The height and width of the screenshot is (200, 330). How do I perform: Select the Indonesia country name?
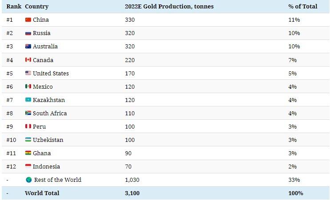(46, 166)
